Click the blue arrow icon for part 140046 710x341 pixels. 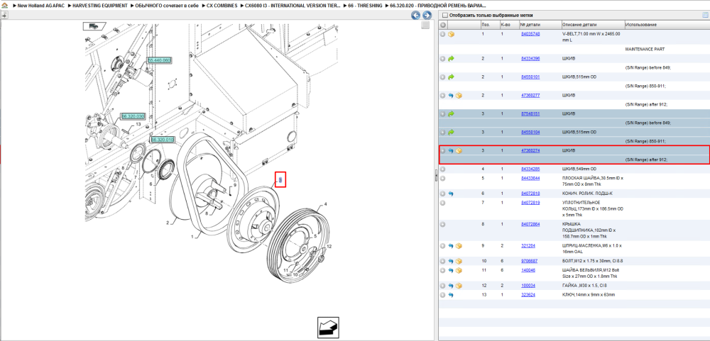click(x=451, y=270)
